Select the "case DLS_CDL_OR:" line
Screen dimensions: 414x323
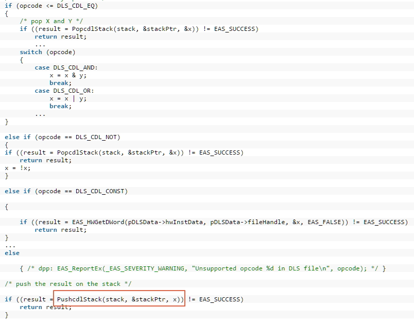(x=64, y=91)
